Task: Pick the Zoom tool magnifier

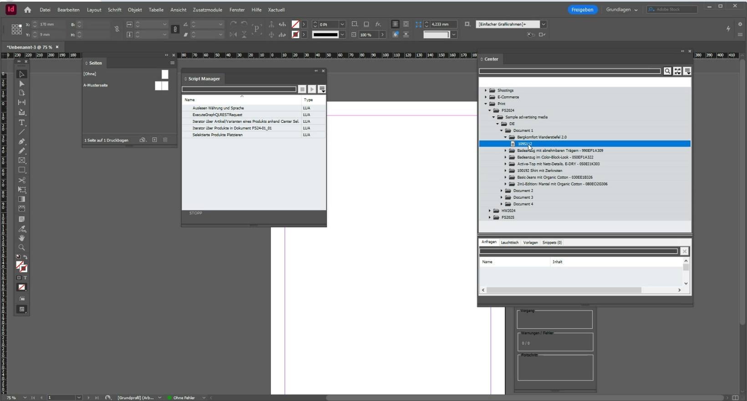Action: 21,248
